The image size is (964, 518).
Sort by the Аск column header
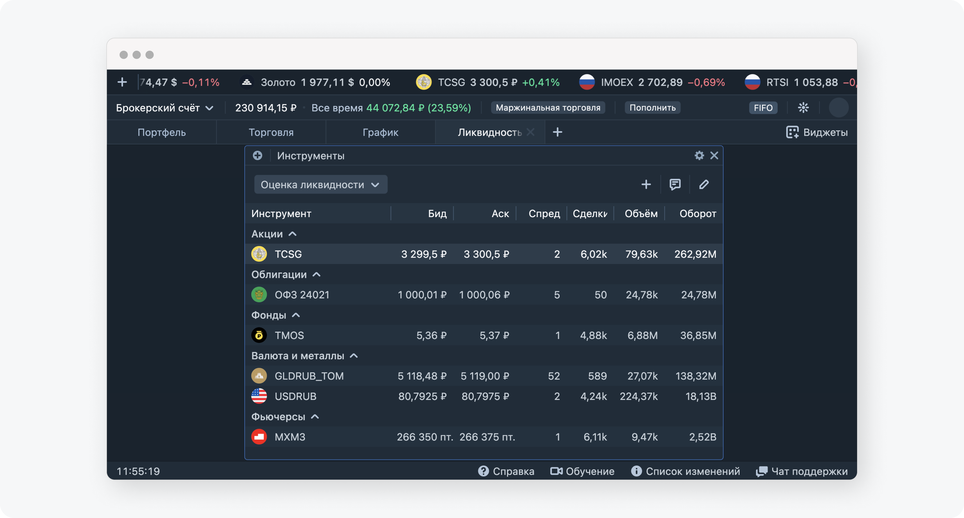coord(500,214)
